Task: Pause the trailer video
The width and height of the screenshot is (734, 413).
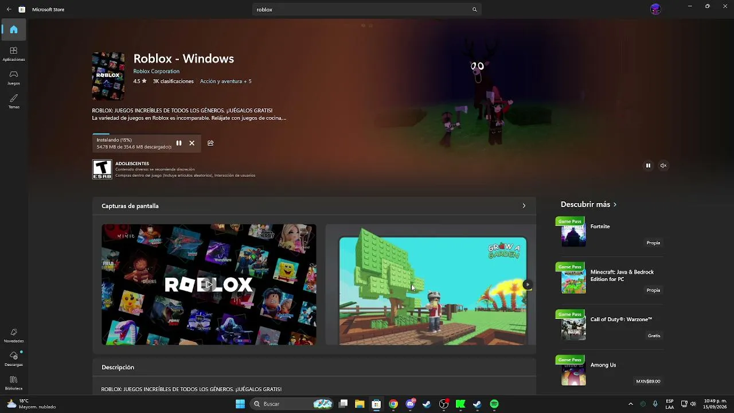Action: (648, 165)
